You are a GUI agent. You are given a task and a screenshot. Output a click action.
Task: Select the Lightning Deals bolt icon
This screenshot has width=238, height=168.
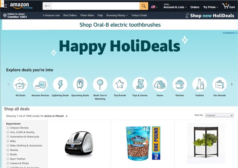[x=60, y=84]
